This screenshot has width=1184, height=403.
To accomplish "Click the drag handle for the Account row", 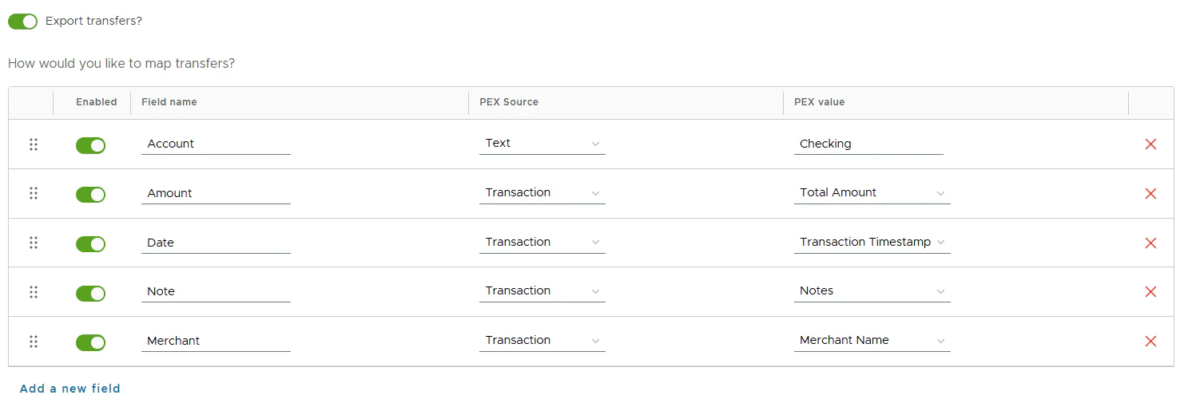I will pyautogui.click(x=34, y=144).
